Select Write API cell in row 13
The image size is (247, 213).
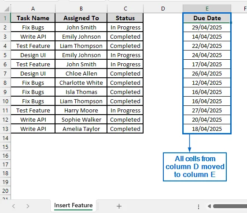pos(33,129)
